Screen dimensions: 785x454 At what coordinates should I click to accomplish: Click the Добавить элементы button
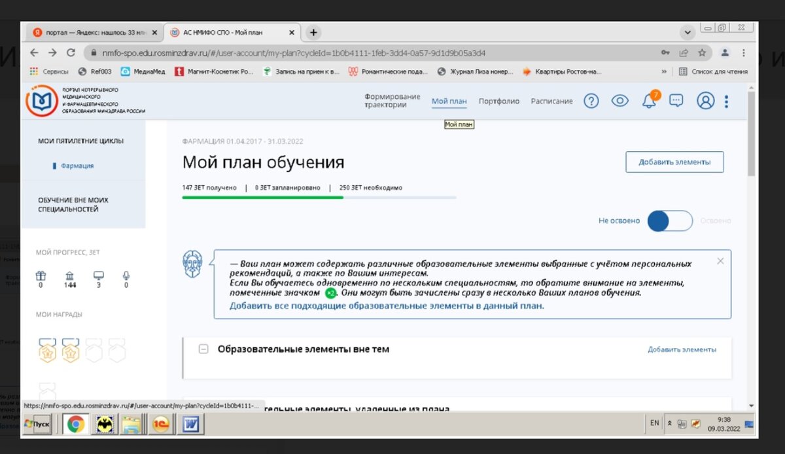click(x=674, y=162)
